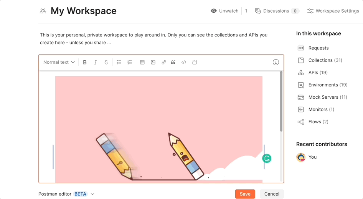Click the Workspace Settings sliders icon
The image size is (363, 199).
[x=310, y=11]
